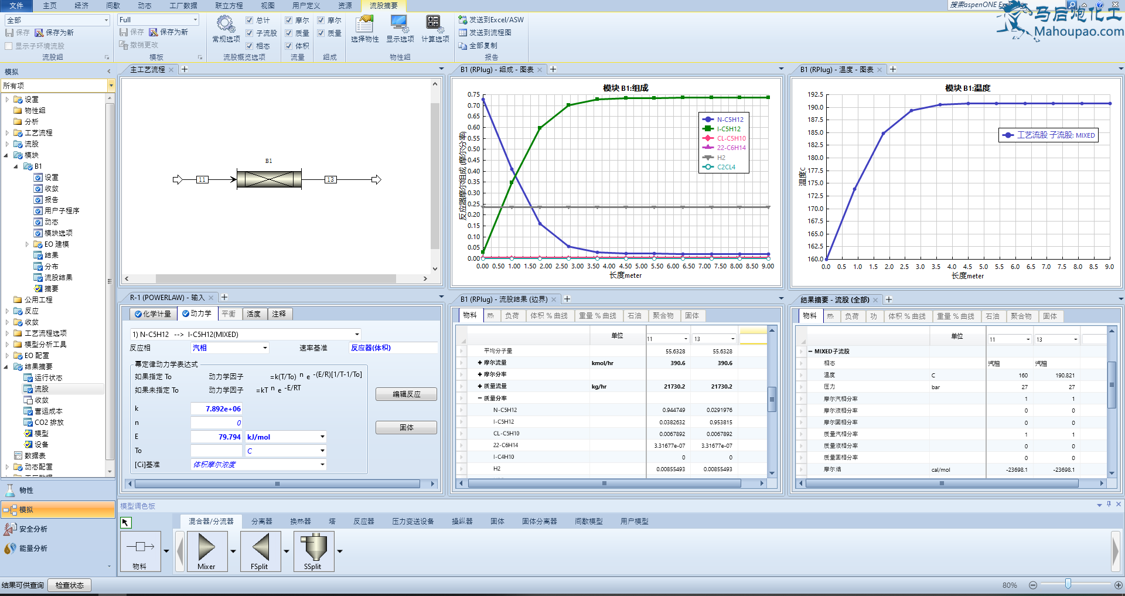Click 撤销更改 undo changes
Image resolution: width=1125 pixels, height=596 pixels.
click(139, 45)
